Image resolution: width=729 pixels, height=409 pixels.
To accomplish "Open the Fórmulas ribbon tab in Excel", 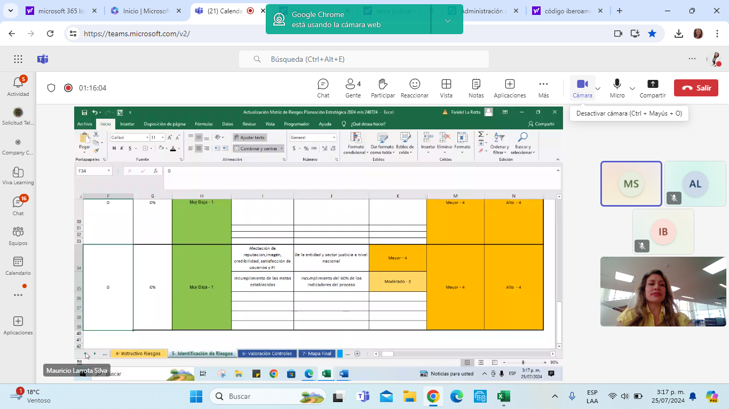I will 204,124.
